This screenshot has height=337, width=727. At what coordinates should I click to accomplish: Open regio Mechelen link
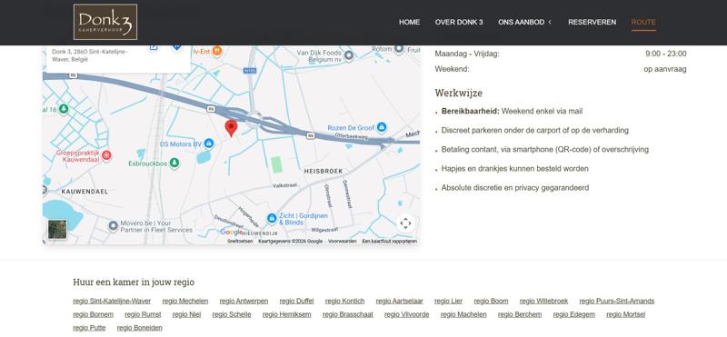coord(185,301)
